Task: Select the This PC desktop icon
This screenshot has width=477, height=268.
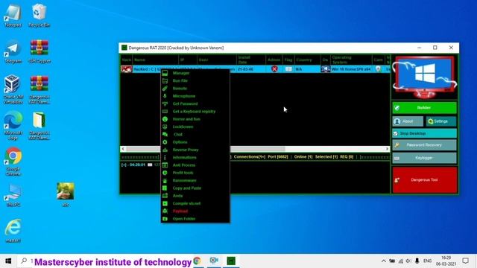Action: 13,196
